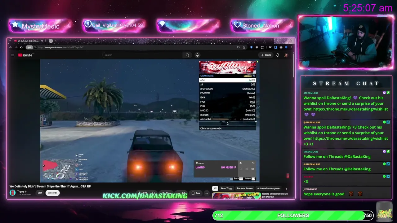Select the maluch vehicle menu row
Image resolution: width=397 pixels, height=223 pixels.
coord(227,115)
